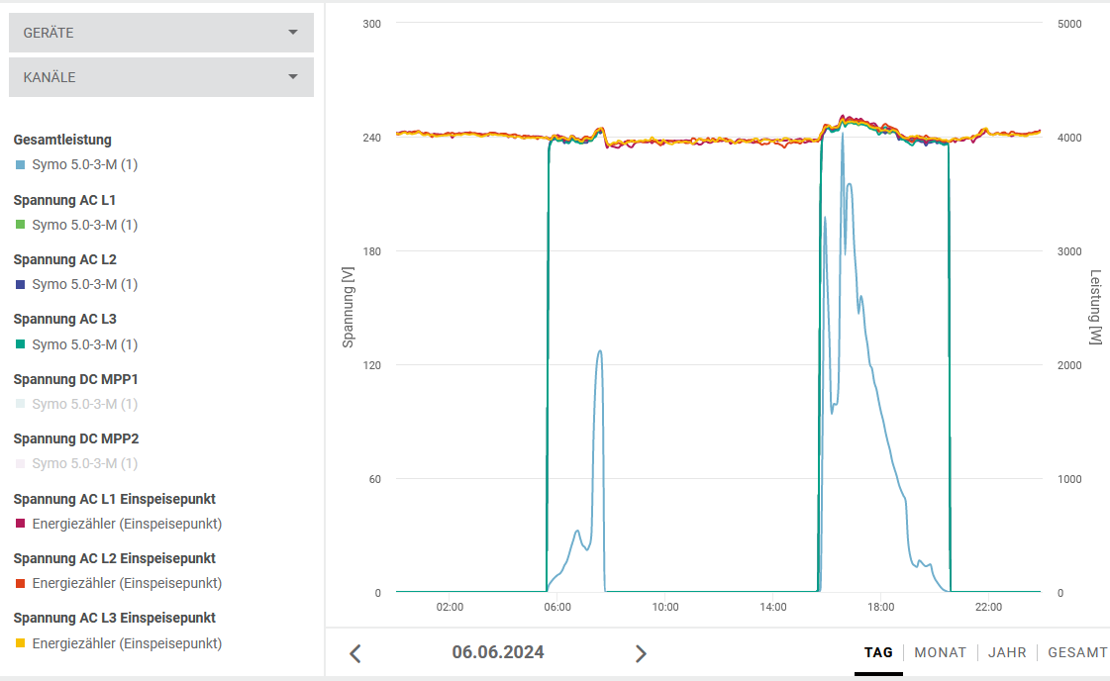The height and width of the screenshot is (681, 1110).
Task: Go to the next day arrow
Action: [641, 653]
